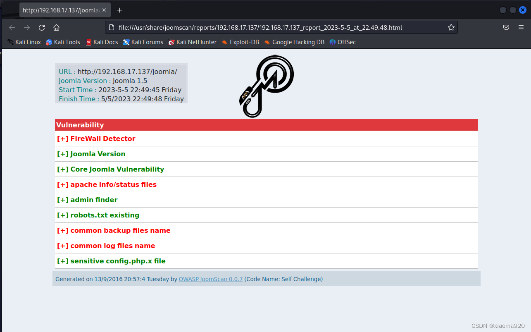Click second round window control button
This screenshot has height=332, width=531.
pyautogui.click(x=513, y=10)
